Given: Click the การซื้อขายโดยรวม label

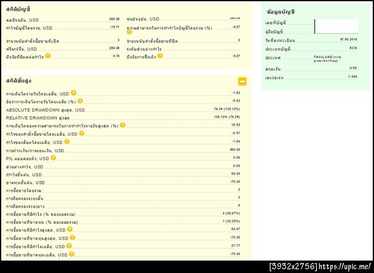Looking at the screenshot, I should (24, 191).
